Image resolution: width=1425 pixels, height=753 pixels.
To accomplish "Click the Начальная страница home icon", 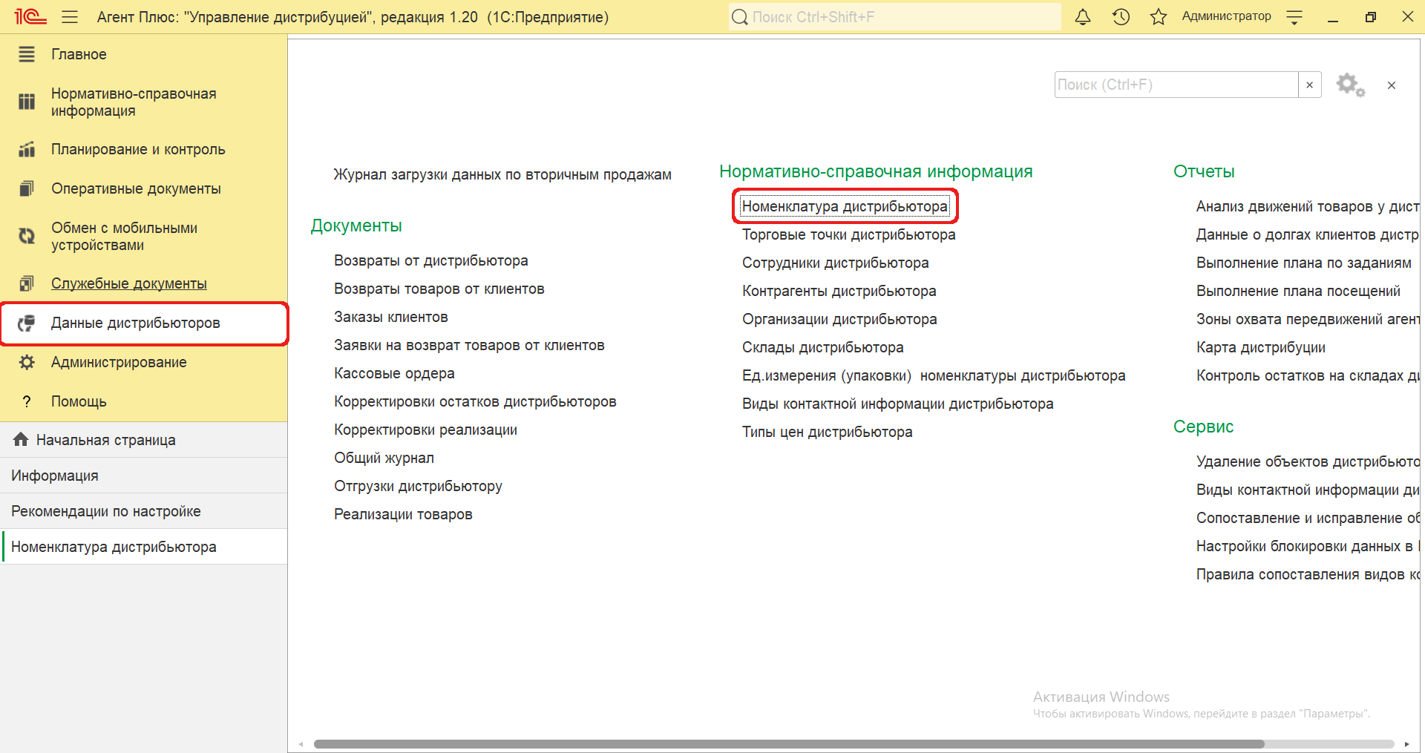I will pos(21,439).
